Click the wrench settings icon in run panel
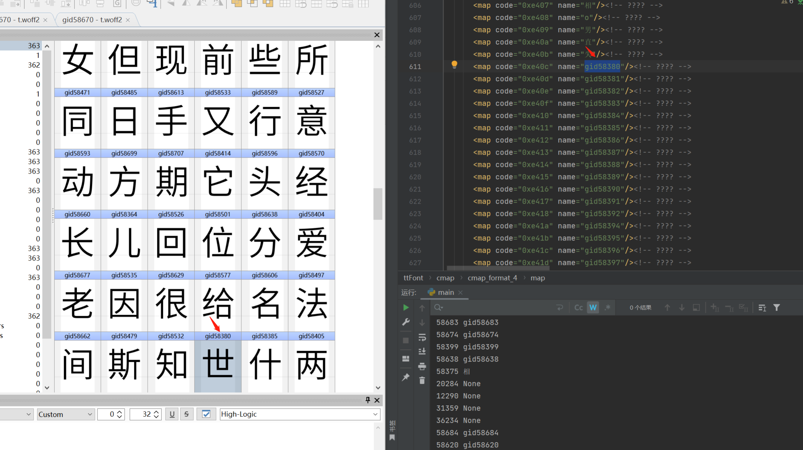 [406, 322]
